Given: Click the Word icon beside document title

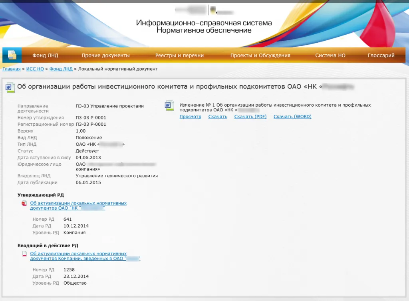Looking at the screenshot, I should pos(10,87).
